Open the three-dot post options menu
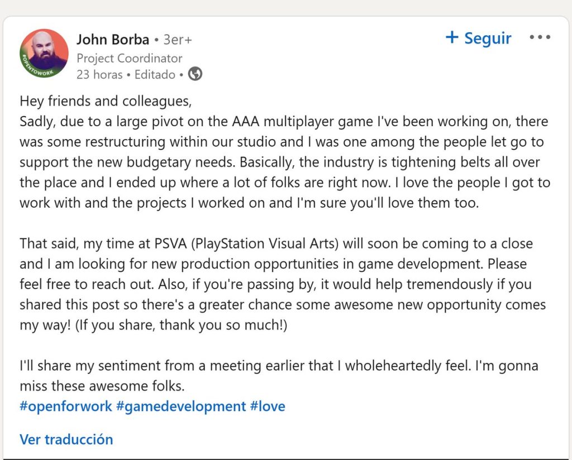This screenshot has height=460, width=572. [x=540, y=38]
